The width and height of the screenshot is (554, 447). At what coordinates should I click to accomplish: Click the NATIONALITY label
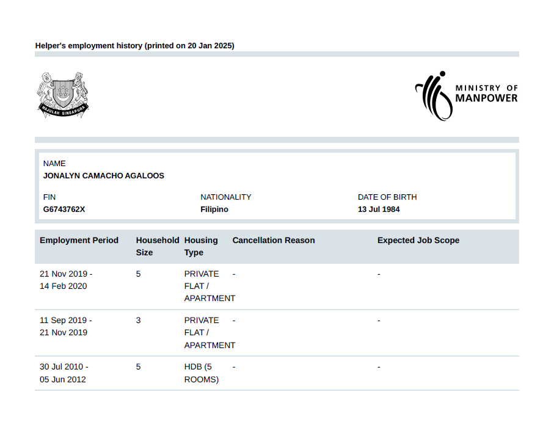[x=225, y=197]
